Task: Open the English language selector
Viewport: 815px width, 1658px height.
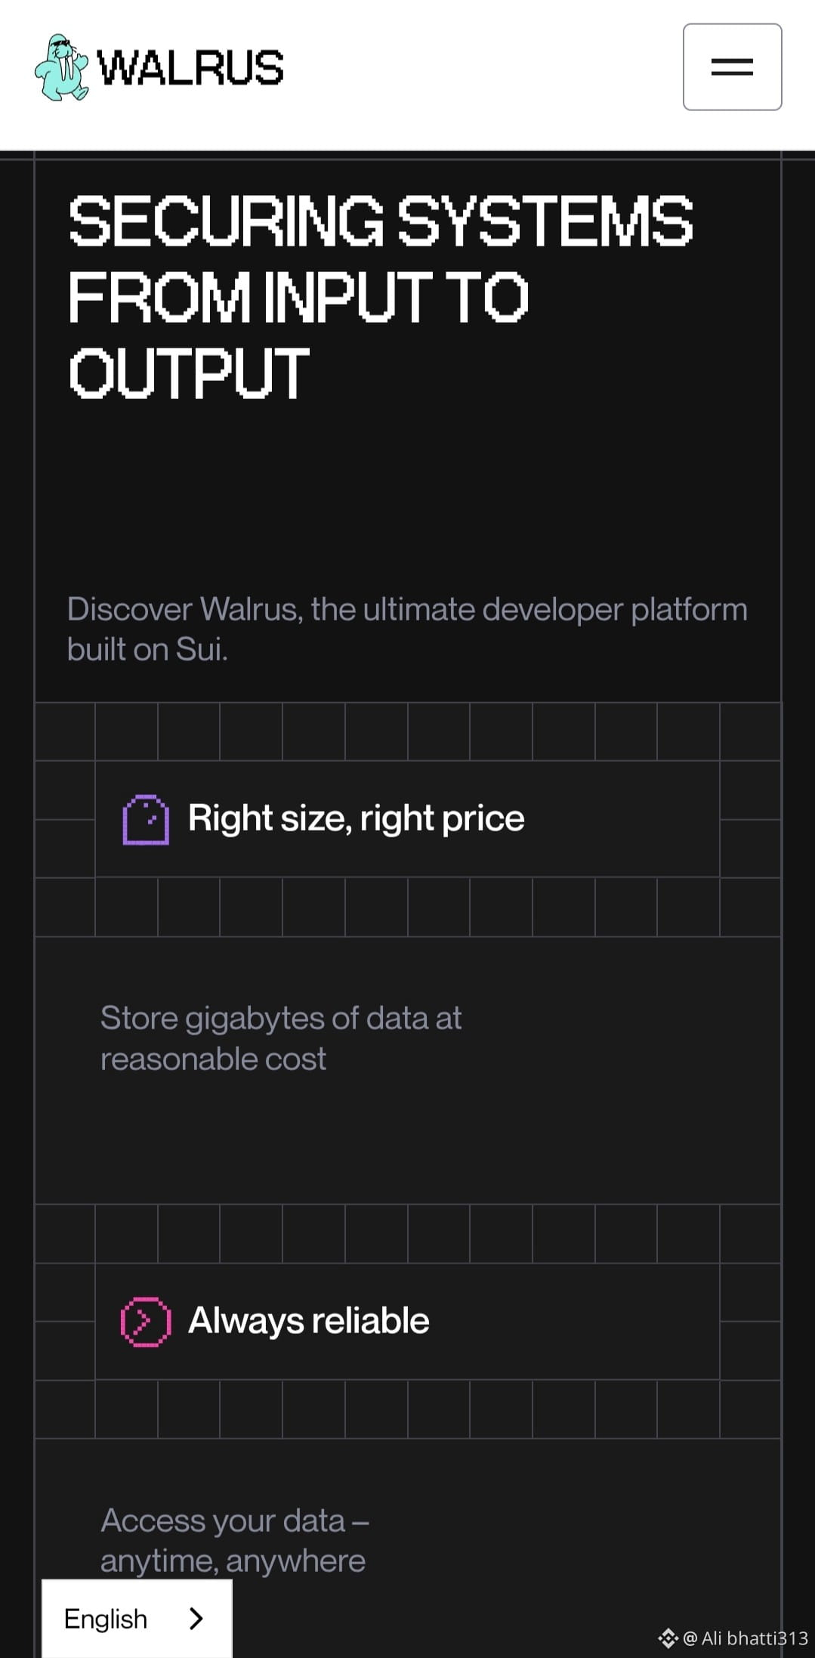Action: pyautogui.click(x=106, y=1619)
